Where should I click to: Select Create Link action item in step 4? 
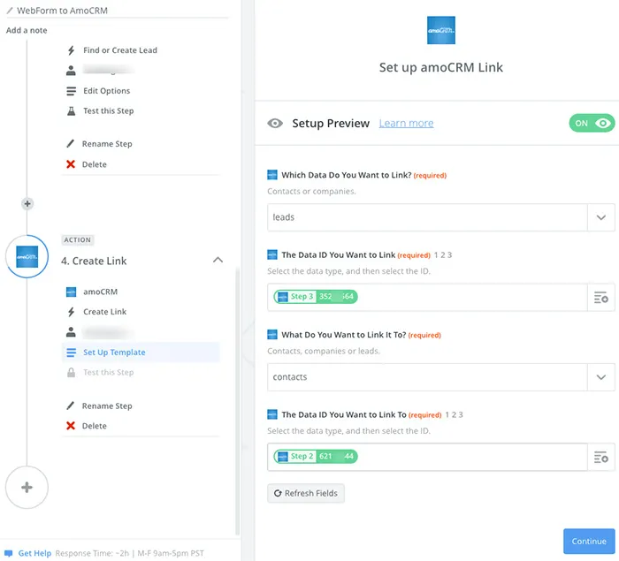(104, 312)
